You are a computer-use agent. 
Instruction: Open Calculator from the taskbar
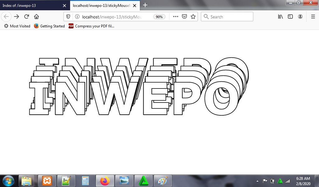(85, 181)
